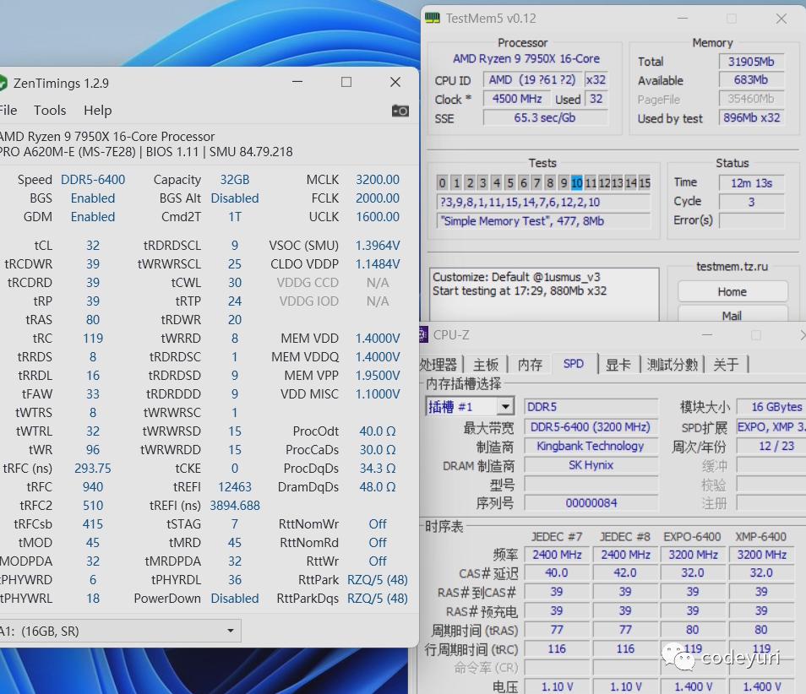The height and width of the screenshot is (694, 806).
Task: Minimize the CPU-Z window
Action: pyautogui.click(x=707, y=335)
